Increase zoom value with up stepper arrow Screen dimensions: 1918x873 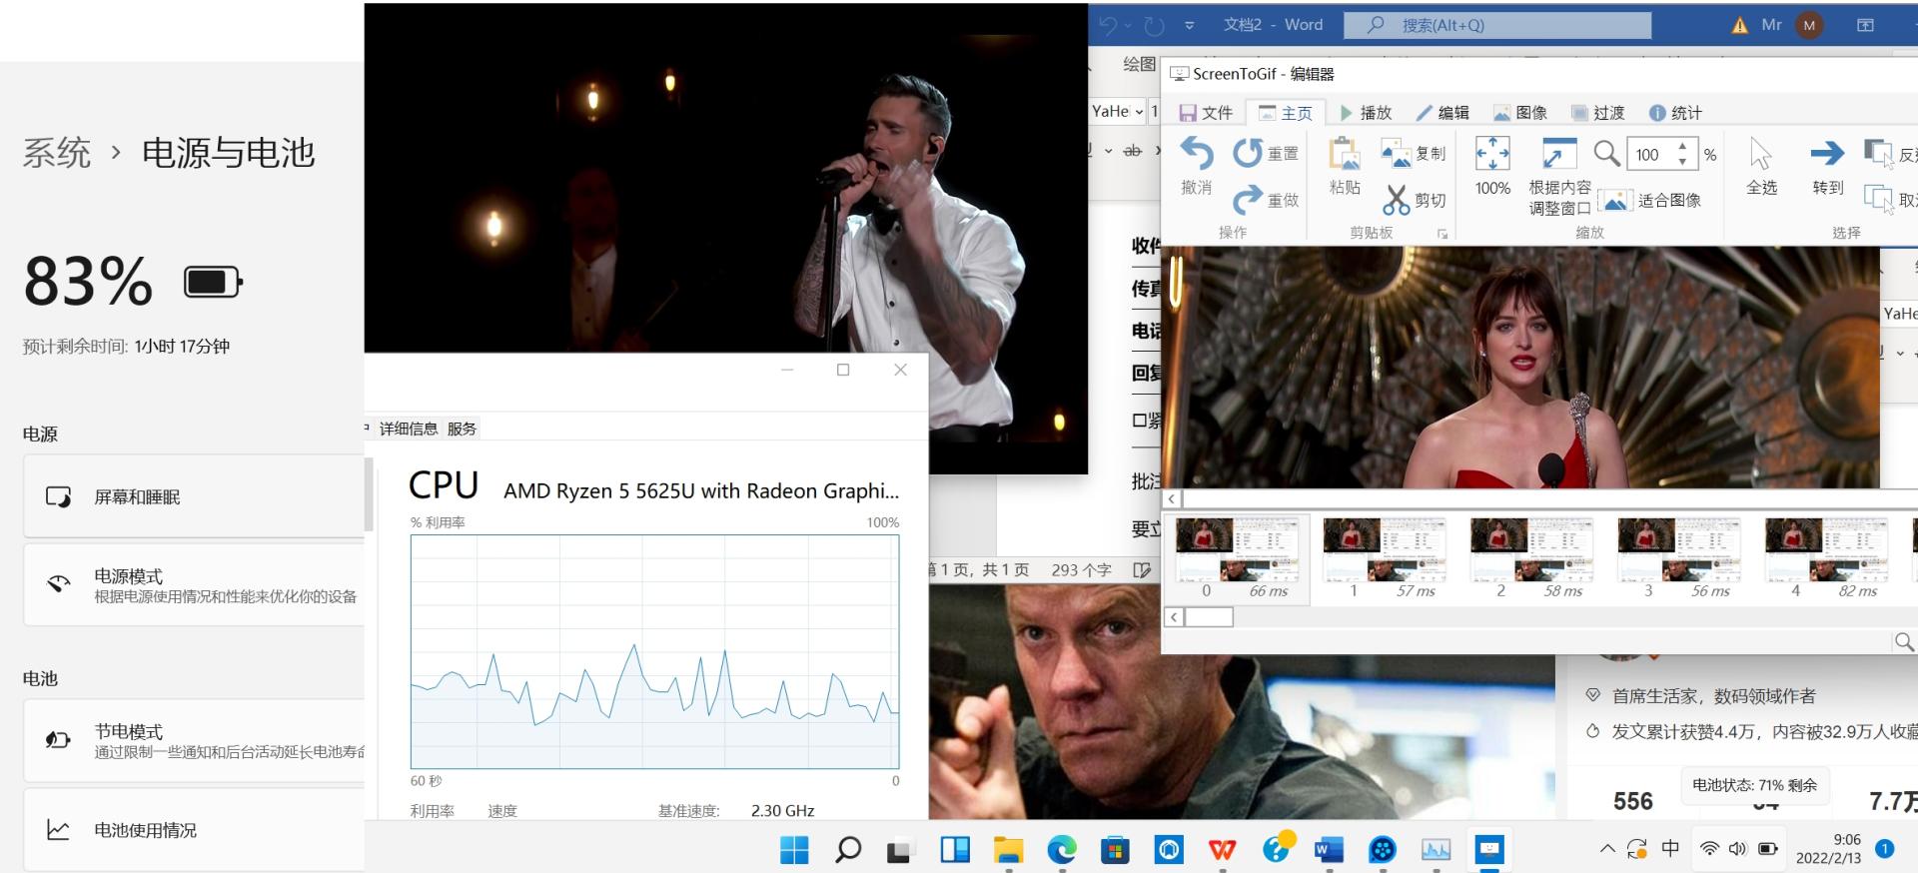click(1683, 147)
